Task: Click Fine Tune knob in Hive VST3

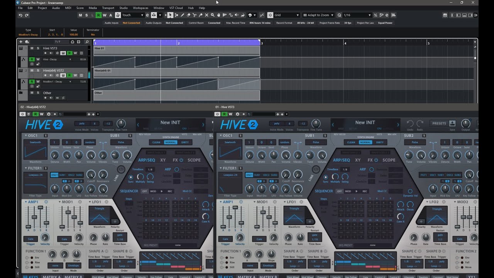Action: click(316, 124)
